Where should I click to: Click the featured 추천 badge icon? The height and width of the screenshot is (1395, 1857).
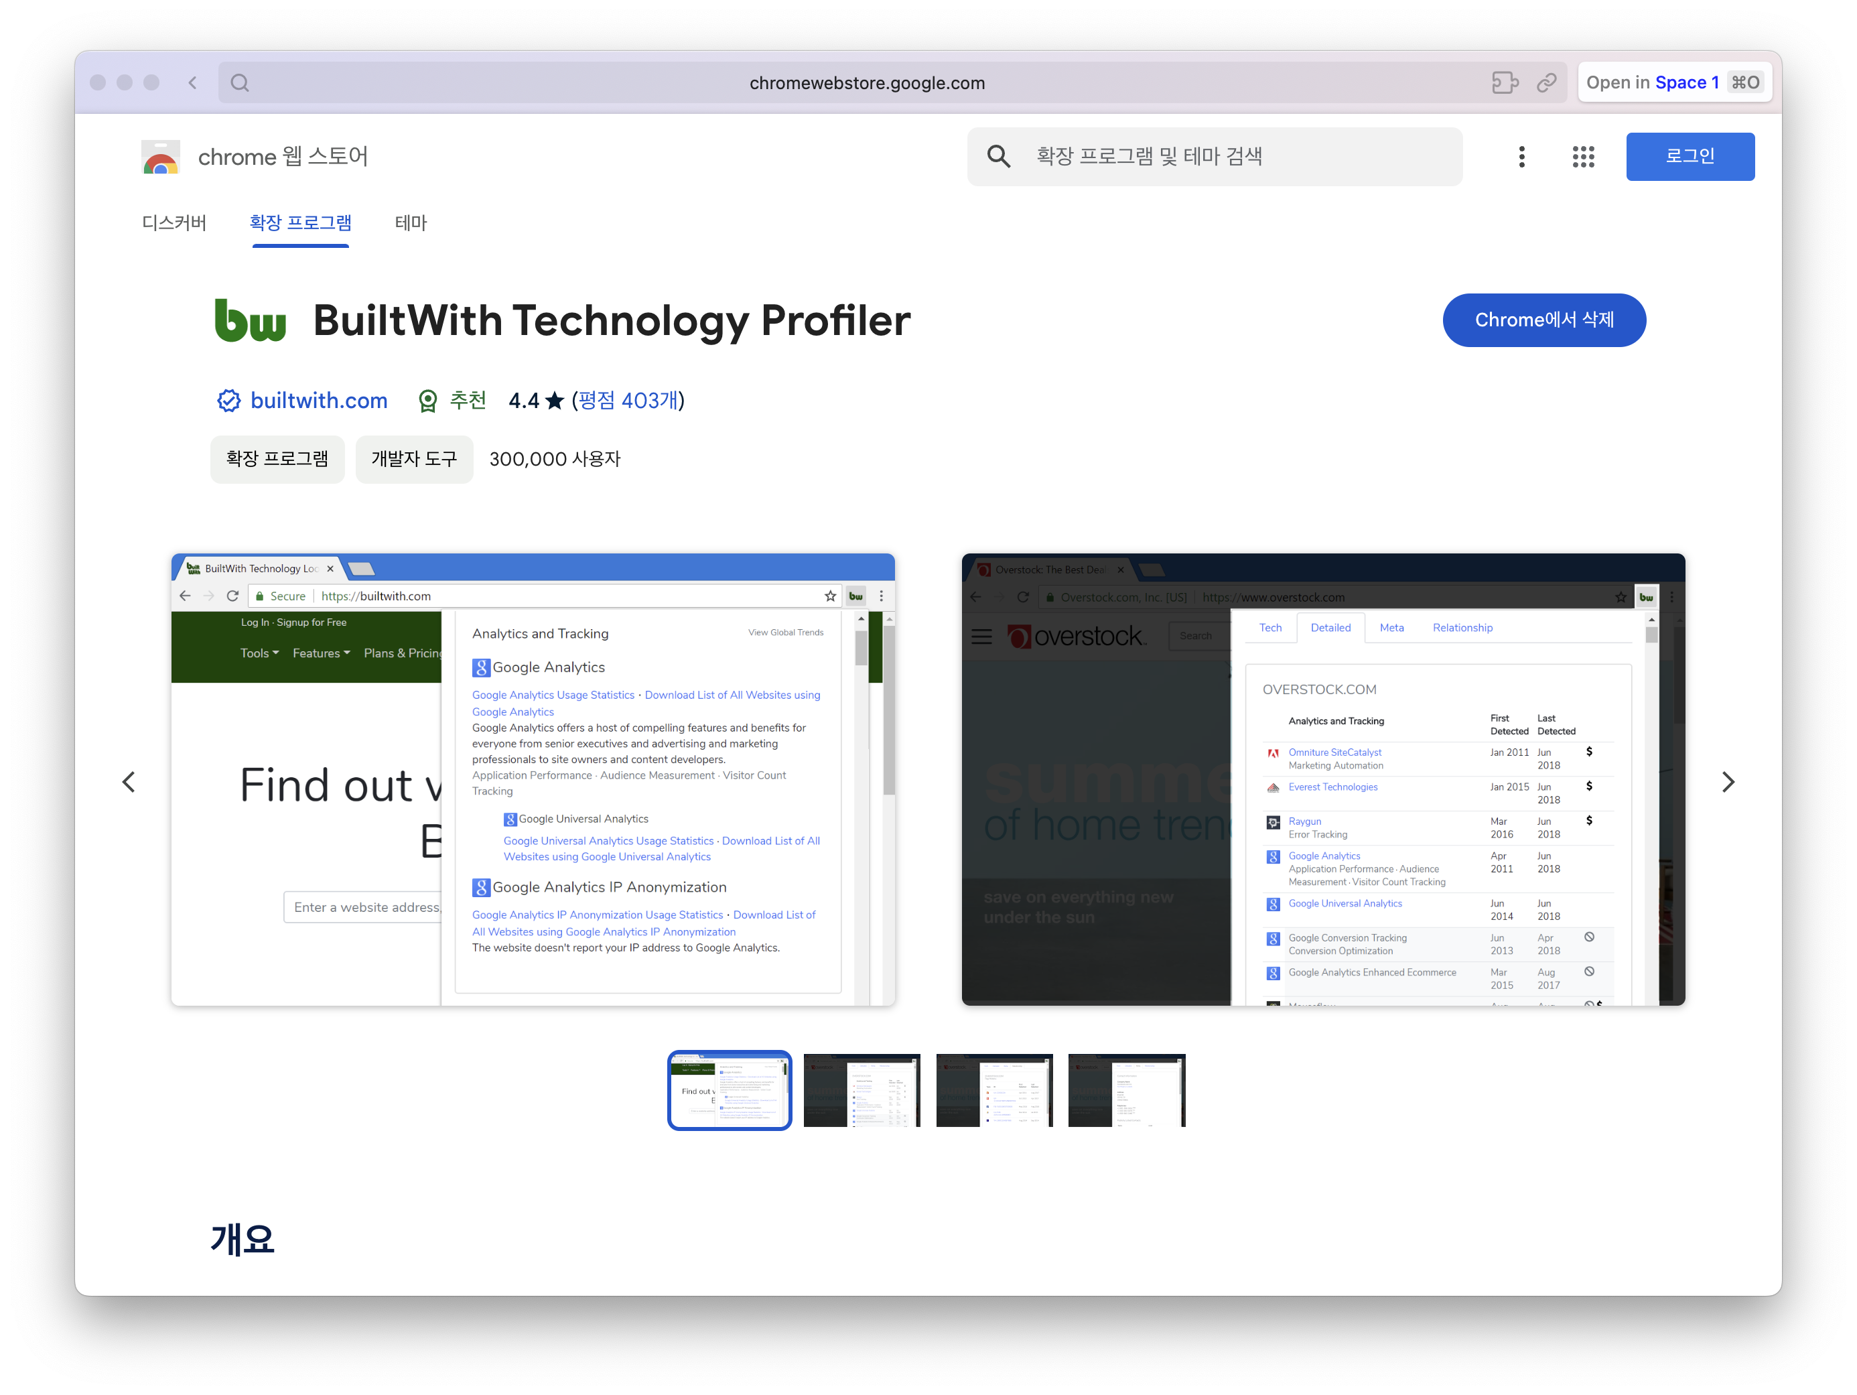(428, 401)
